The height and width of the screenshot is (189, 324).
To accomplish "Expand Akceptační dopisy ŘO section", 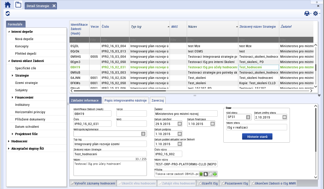I will click(x=9, y=149).
